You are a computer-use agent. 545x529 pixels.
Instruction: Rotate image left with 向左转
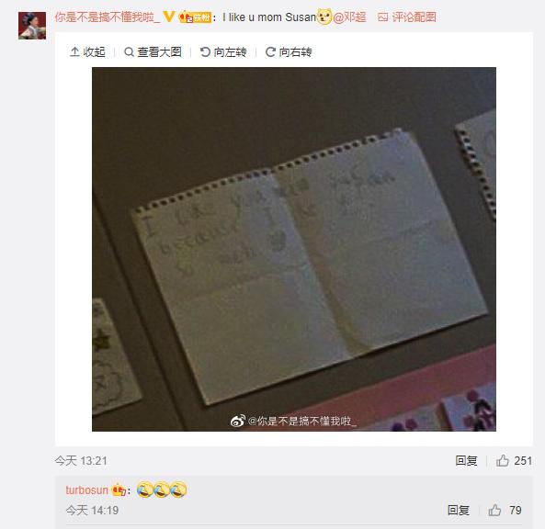pos(223,51)
